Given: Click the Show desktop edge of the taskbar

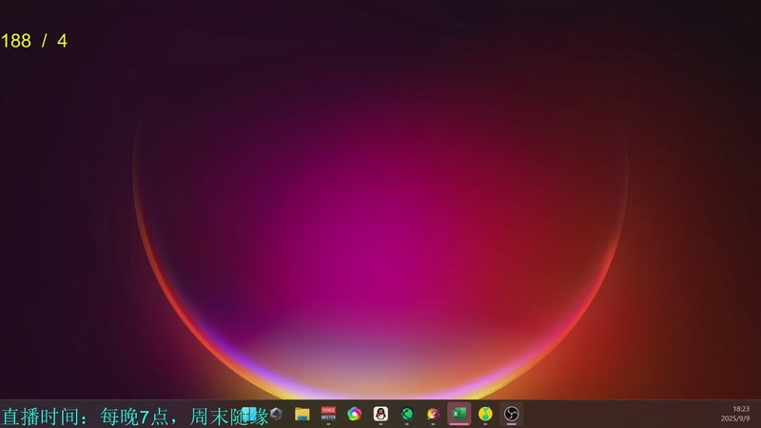Looking at the screenshot, I should (759, 414).
